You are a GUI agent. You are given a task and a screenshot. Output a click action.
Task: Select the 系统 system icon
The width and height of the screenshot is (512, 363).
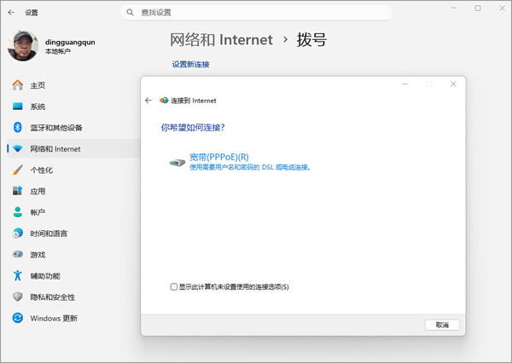[x=17, y=107]
